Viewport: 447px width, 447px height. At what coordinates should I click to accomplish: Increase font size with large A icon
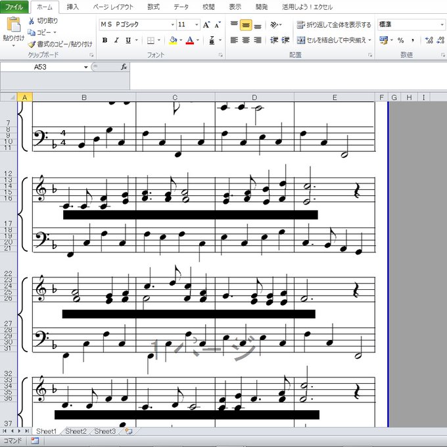point(206,25)
